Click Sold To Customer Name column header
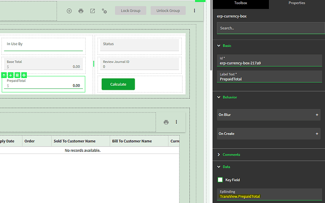 point(81,141)
